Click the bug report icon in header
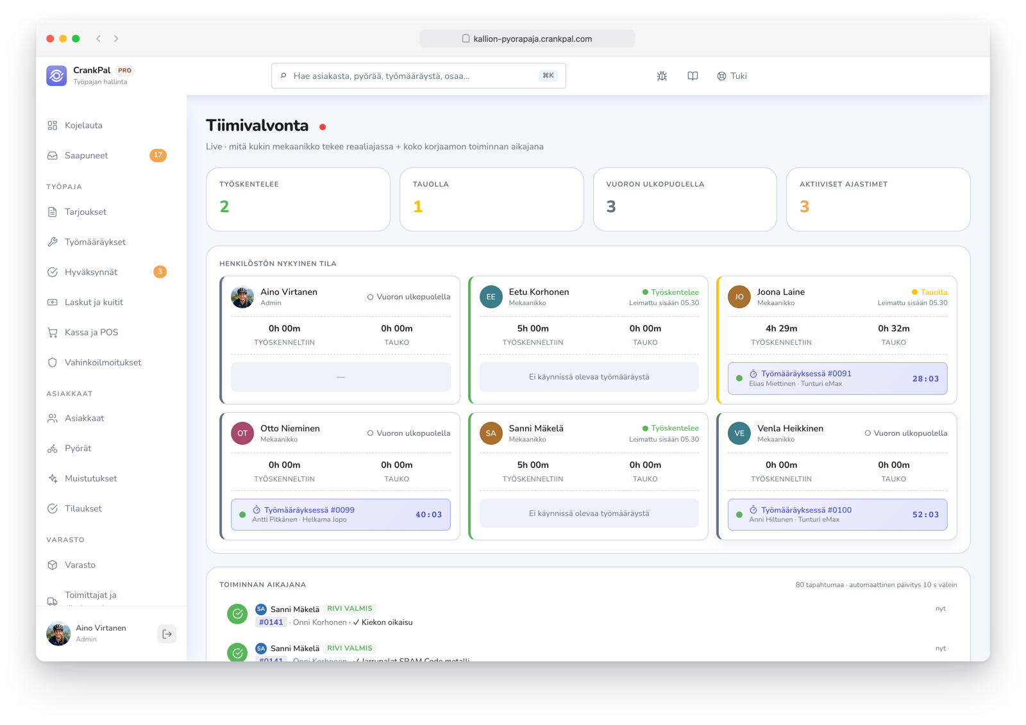This screenshot has width=1026, height=725. 662,76
